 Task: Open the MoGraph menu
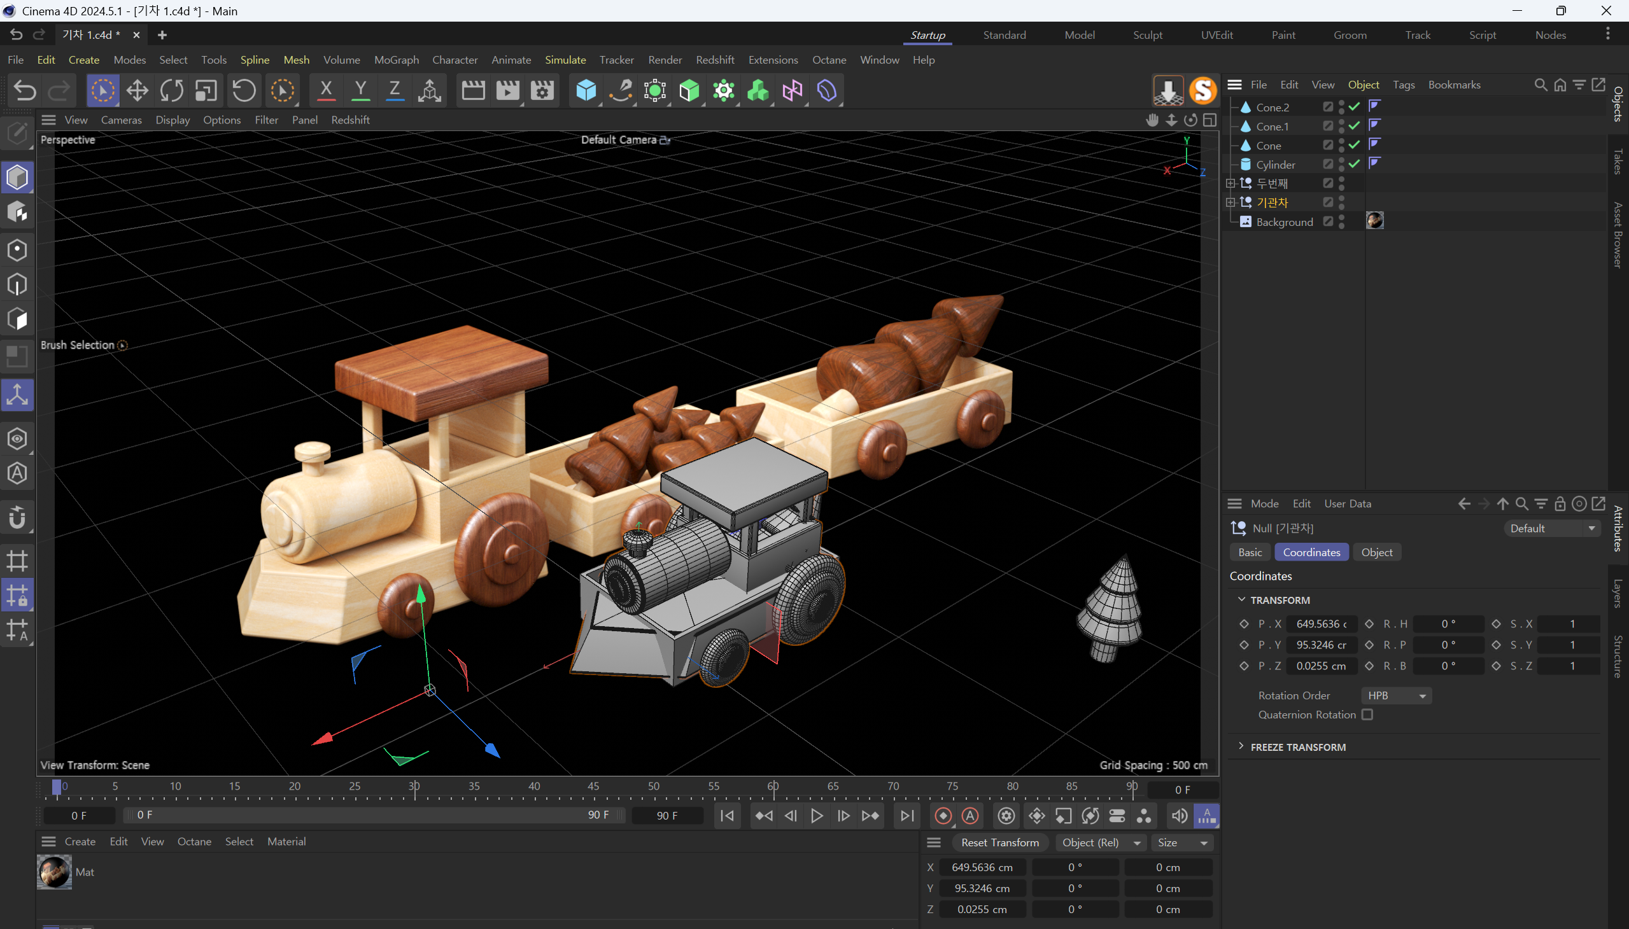tap(397, 60)
